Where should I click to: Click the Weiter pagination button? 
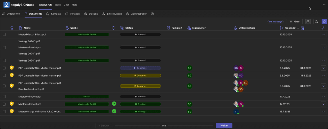pyautogui.click(x=224, y=125)
